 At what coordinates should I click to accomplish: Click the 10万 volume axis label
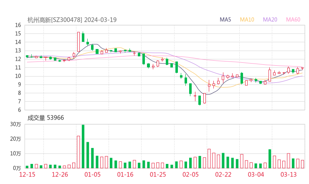(x=15, y=153)
